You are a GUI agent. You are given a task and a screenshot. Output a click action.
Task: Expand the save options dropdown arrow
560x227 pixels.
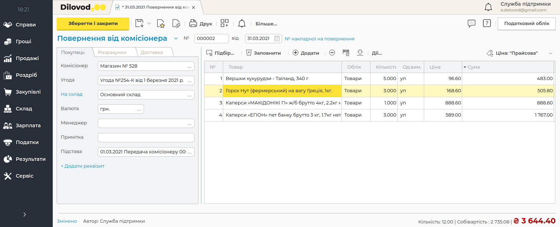(x=149, y=24)
